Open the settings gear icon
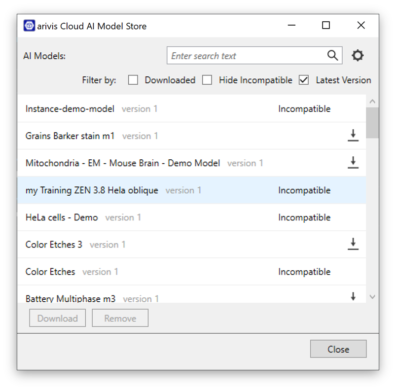 tap(358, 55)
